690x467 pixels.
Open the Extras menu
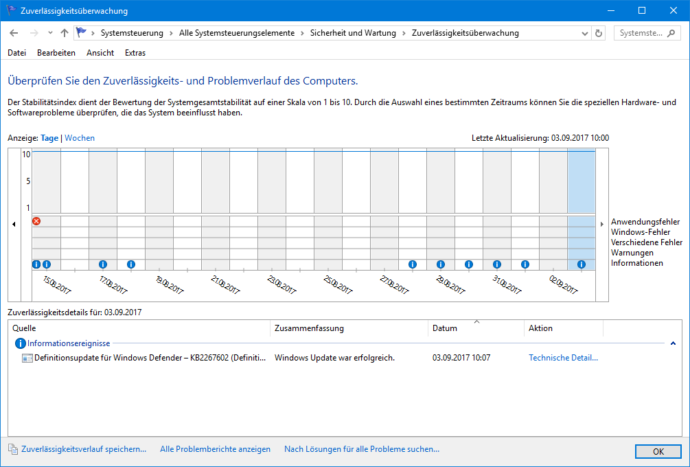[135, 53]
